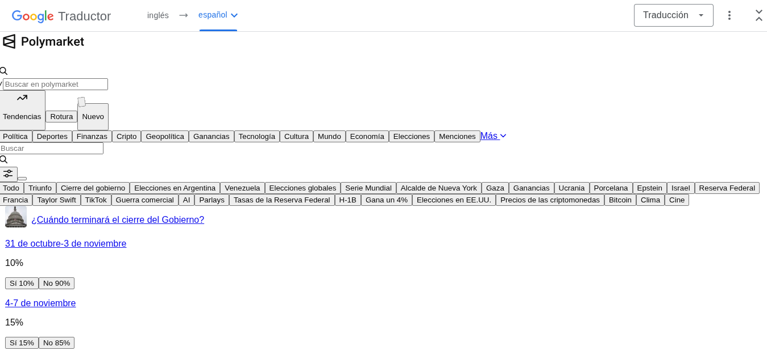Select the Reserva Federal tag
Screen dimensions: 767x355
pyautogui.click(x=727, y=188)
